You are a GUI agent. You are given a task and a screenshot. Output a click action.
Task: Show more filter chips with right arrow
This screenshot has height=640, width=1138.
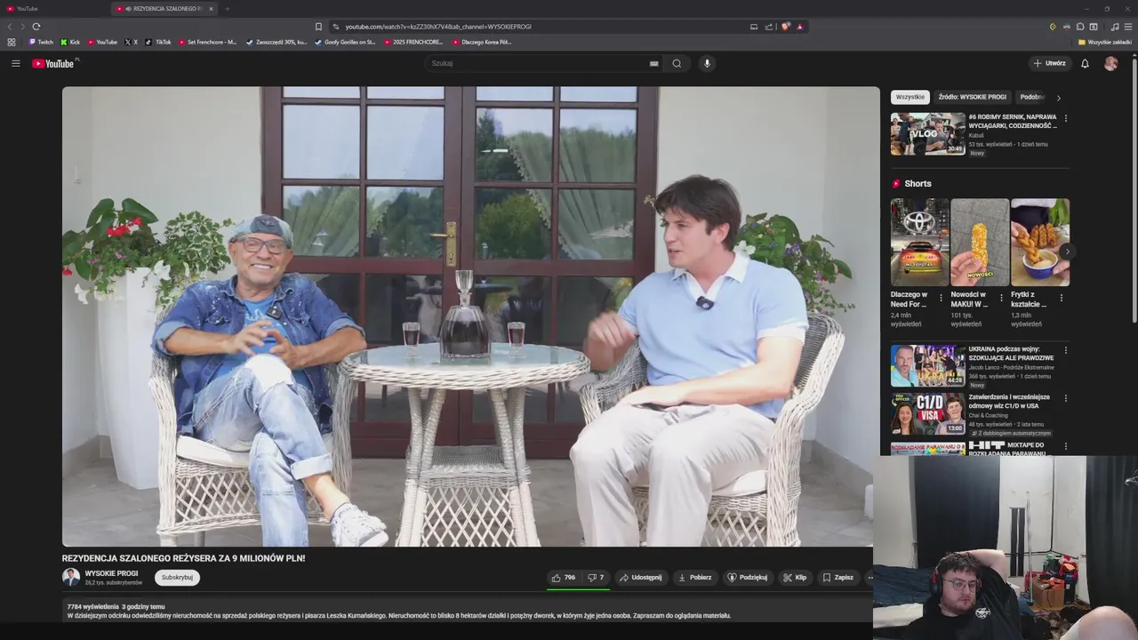[1058, 98]
